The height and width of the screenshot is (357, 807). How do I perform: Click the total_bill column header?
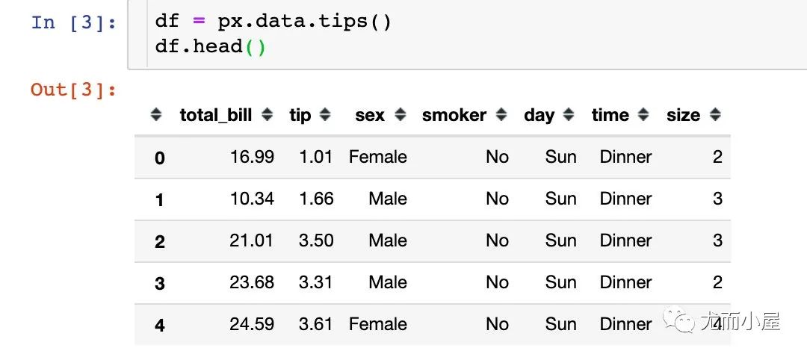[215, 115]
